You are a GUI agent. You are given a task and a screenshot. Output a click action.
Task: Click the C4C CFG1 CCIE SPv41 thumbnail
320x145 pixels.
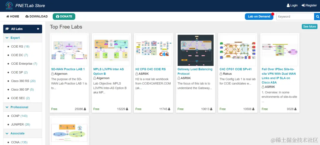pos(238,50)
